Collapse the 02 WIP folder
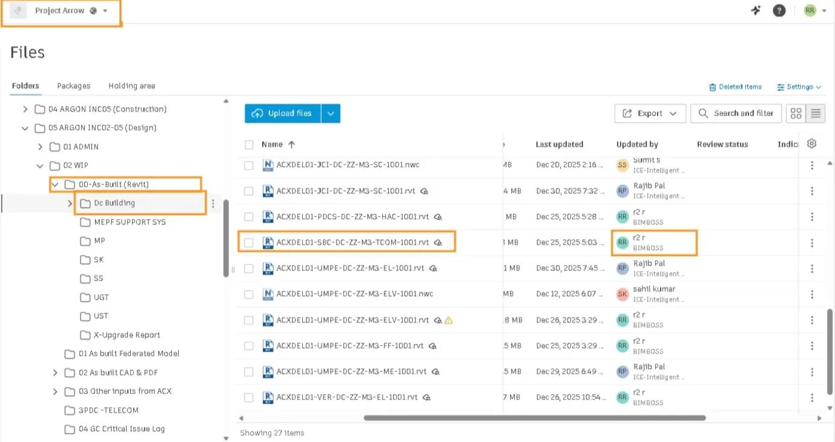The width and height of the screenshot is (835, 442). tap(40, 166)
